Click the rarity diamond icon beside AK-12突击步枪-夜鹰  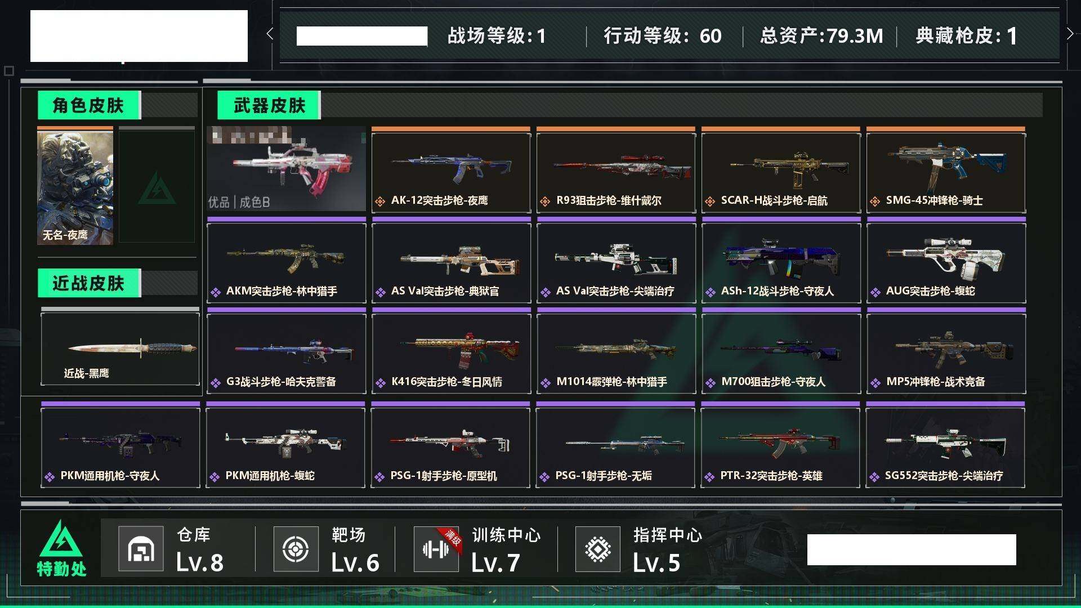380,201
